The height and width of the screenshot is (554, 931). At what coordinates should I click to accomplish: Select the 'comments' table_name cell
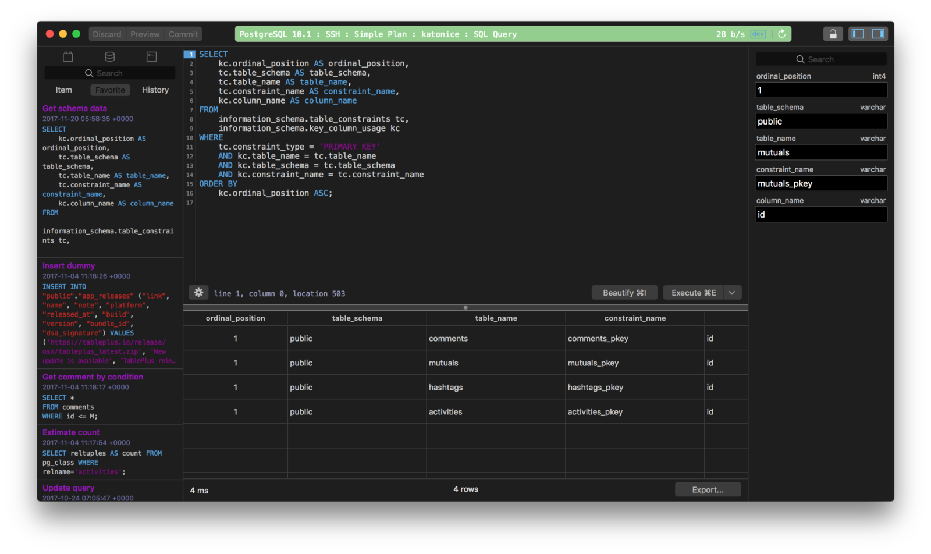coord(496,338)
